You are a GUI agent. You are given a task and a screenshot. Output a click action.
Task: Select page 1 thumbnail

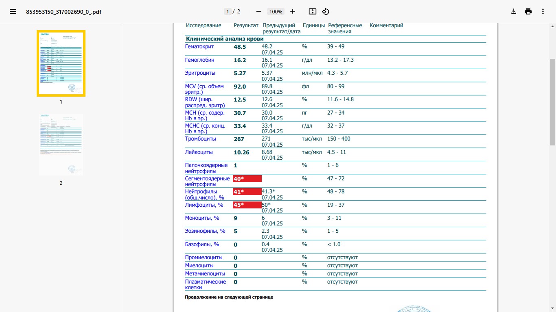[61, 63]
